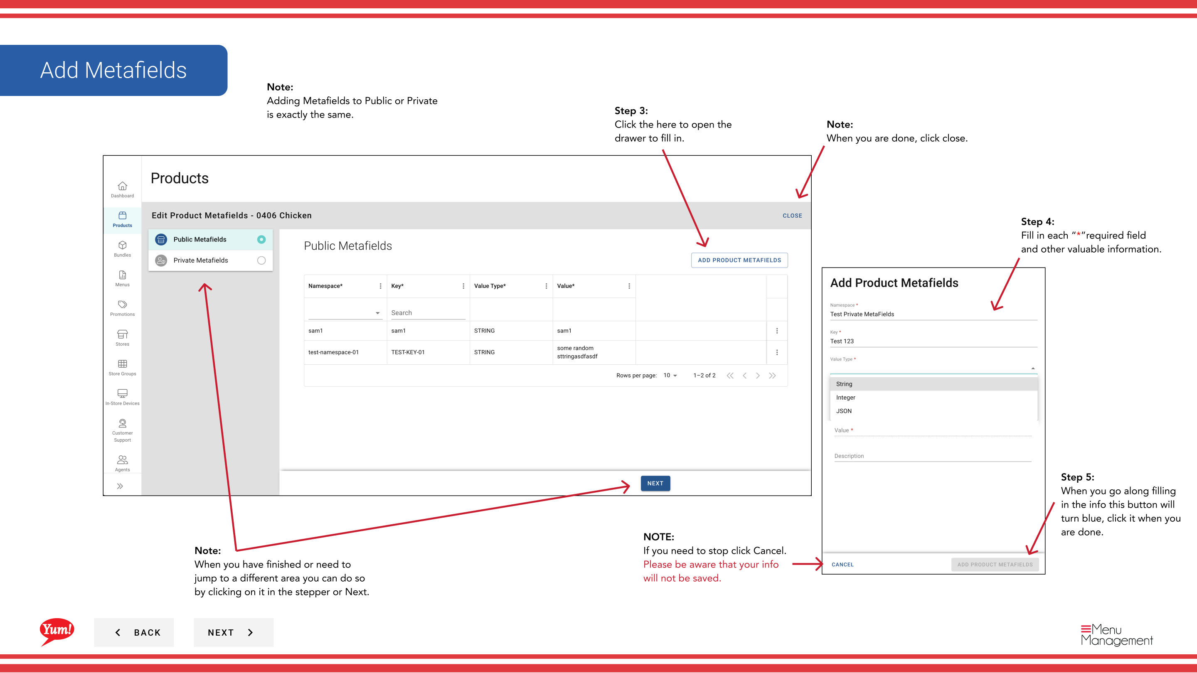
Task: Jump to first page of table
Action: (x=730, y=376)
